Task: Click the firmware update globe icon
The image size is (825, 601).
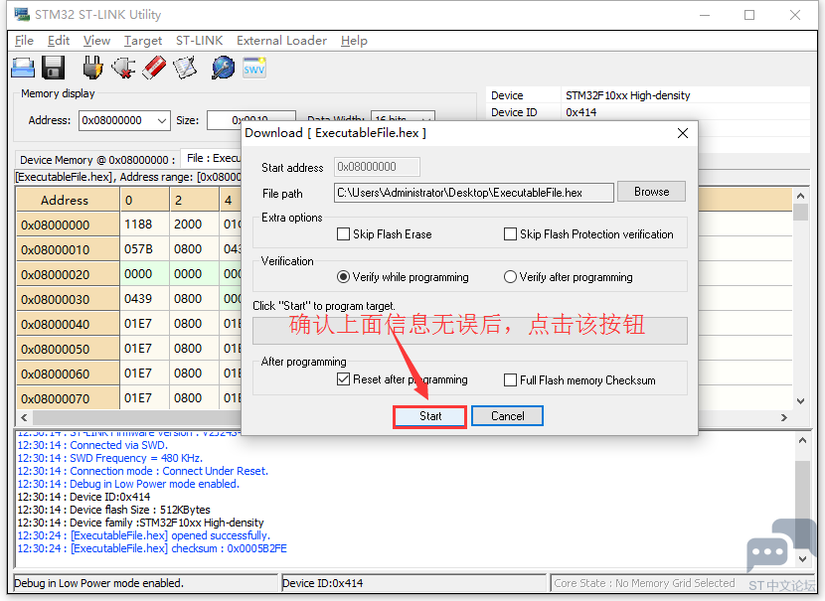Action: coord(223,68)
